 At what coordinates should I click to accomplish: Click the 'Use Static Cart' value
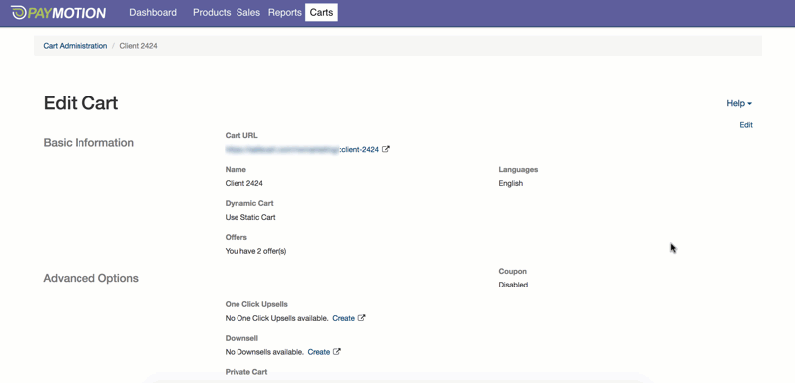250,217
